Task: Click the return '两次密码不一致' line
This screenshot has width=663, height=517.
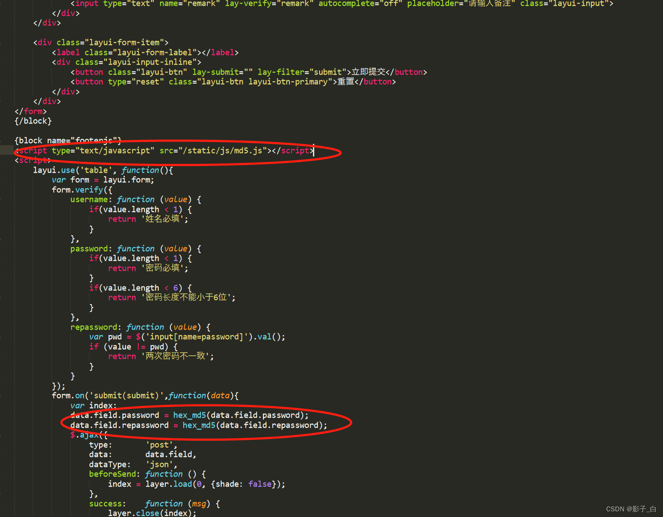Action: point(161,356)
